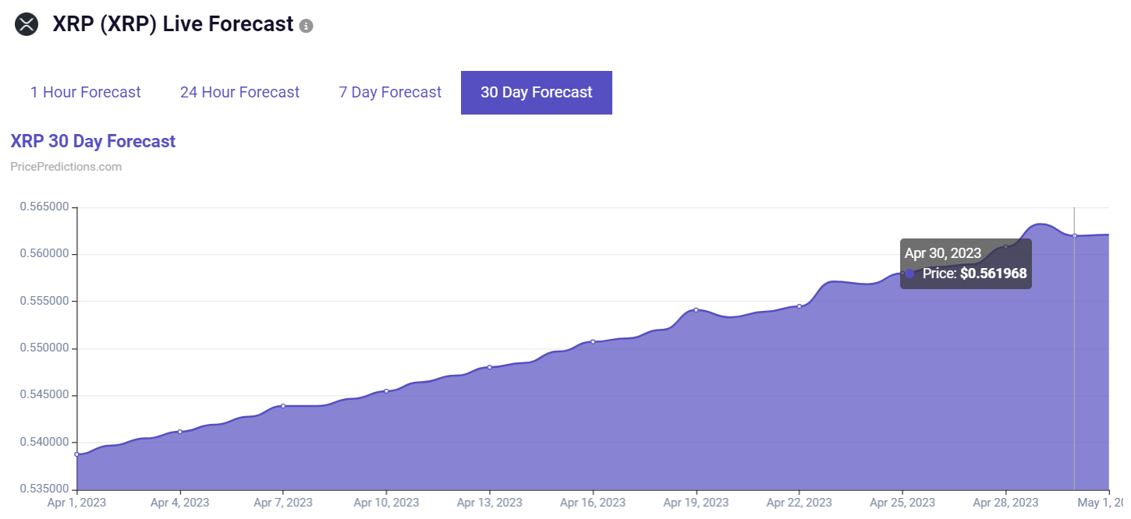Select the 7 Day Forecast tab
The height and width of the screenshot is (519, 1131).
pyautogui.click(x=390, y=92)
